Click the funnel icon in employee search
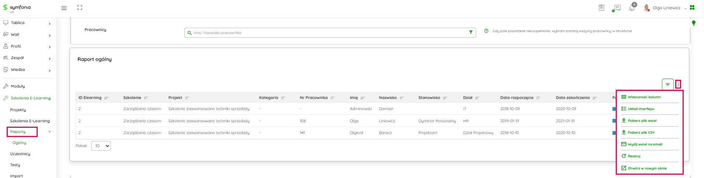 tap(471, 32)
